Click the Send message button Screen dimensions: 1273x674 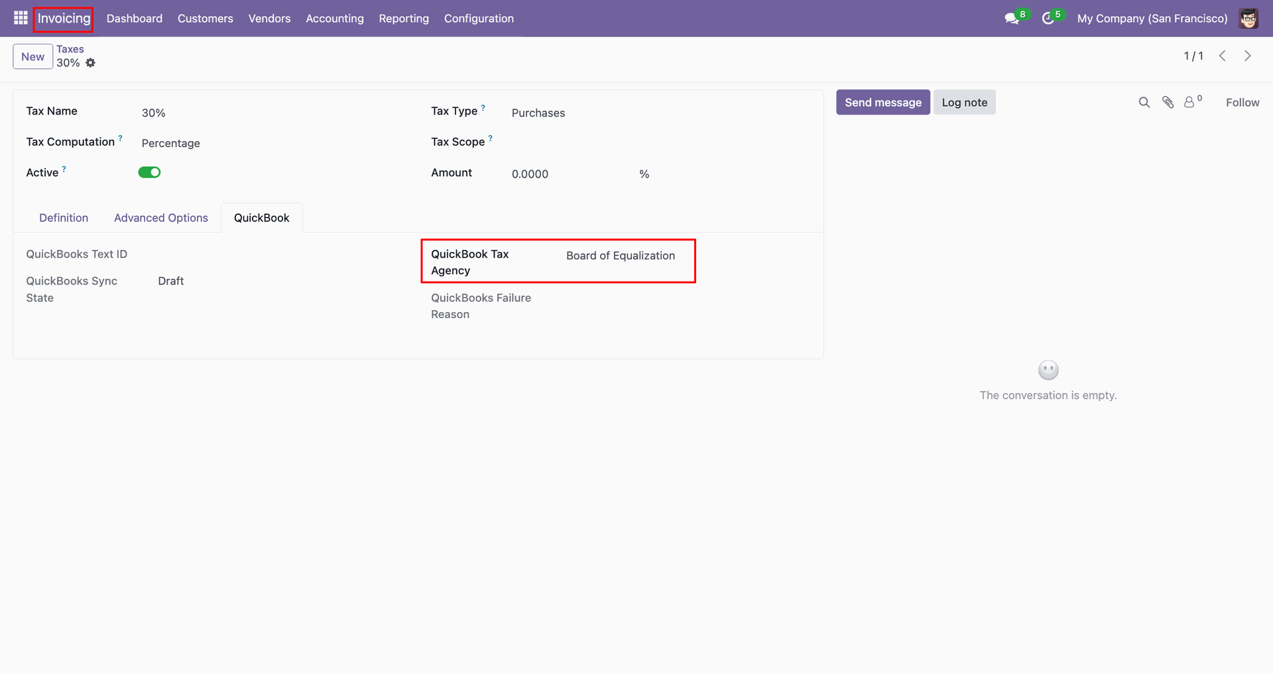point(882,103)
